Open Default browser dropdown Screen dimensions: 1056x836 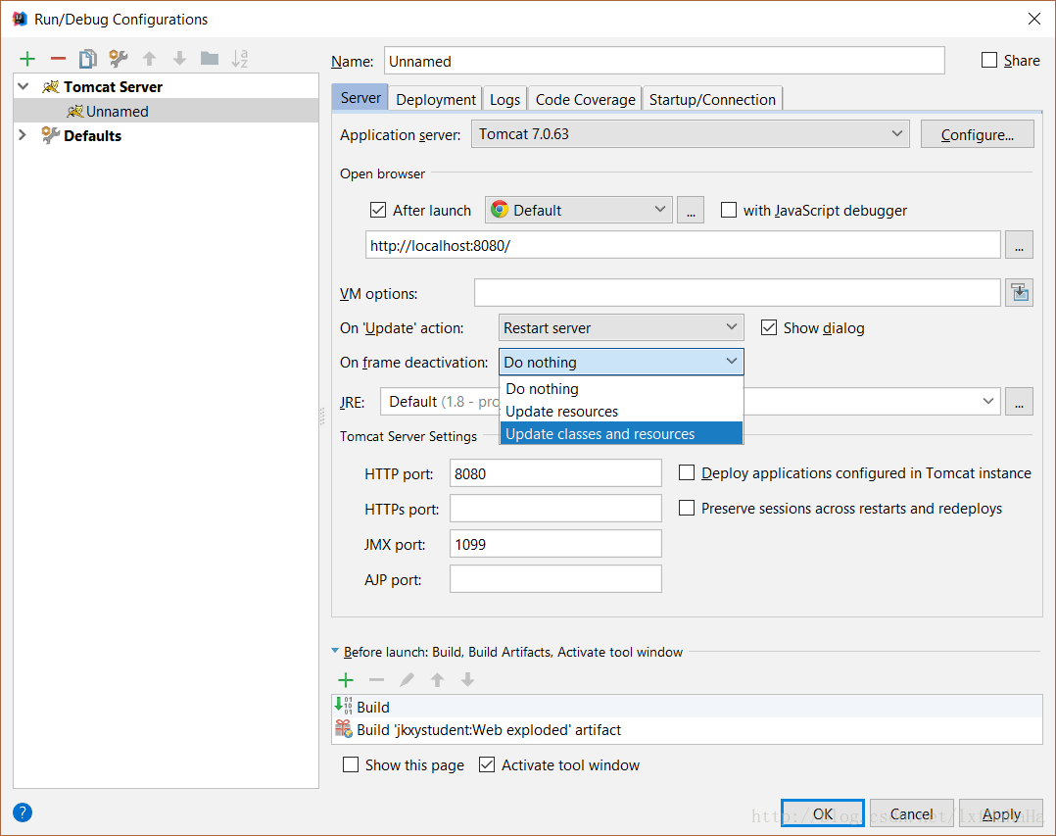[x=578, y=210]
